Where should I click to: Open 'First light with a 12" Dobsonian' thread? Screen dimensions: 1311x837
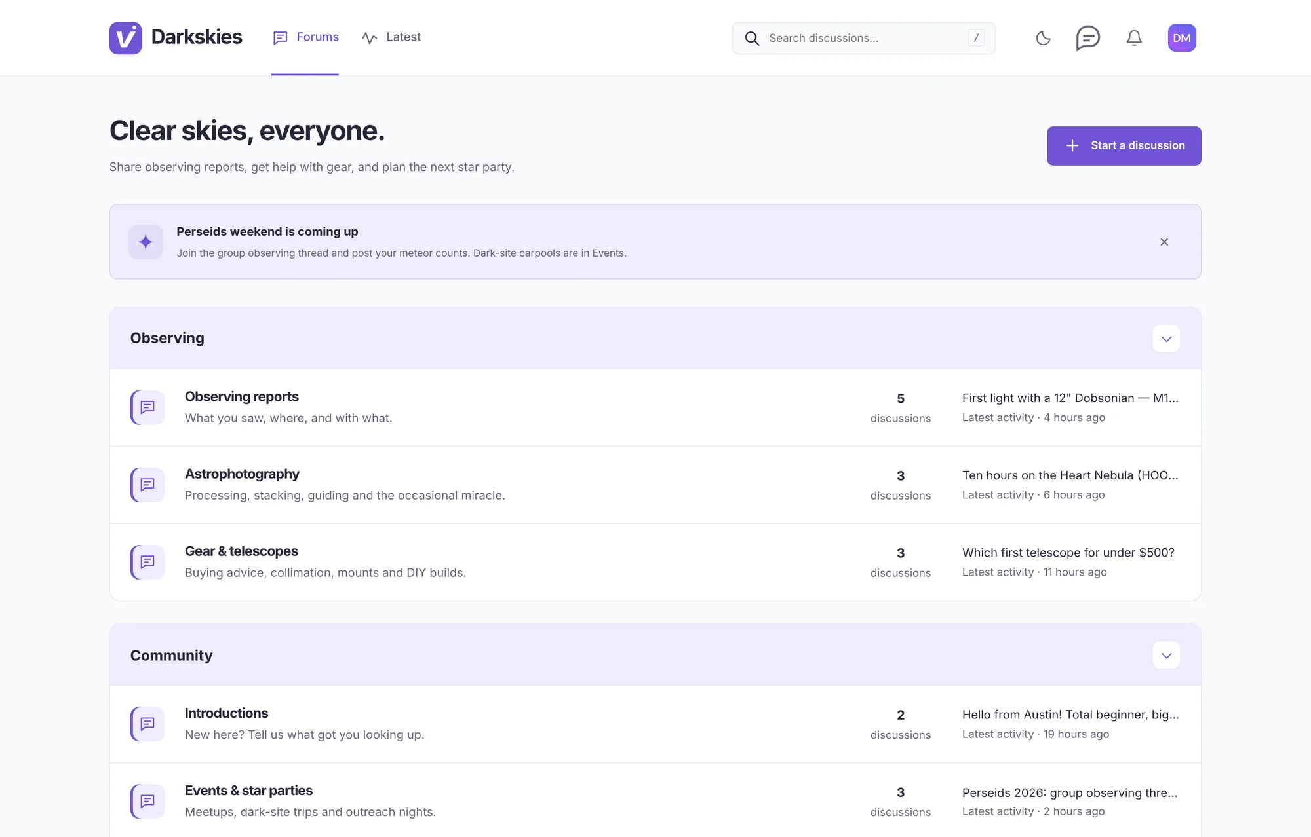pos(1070,398)
